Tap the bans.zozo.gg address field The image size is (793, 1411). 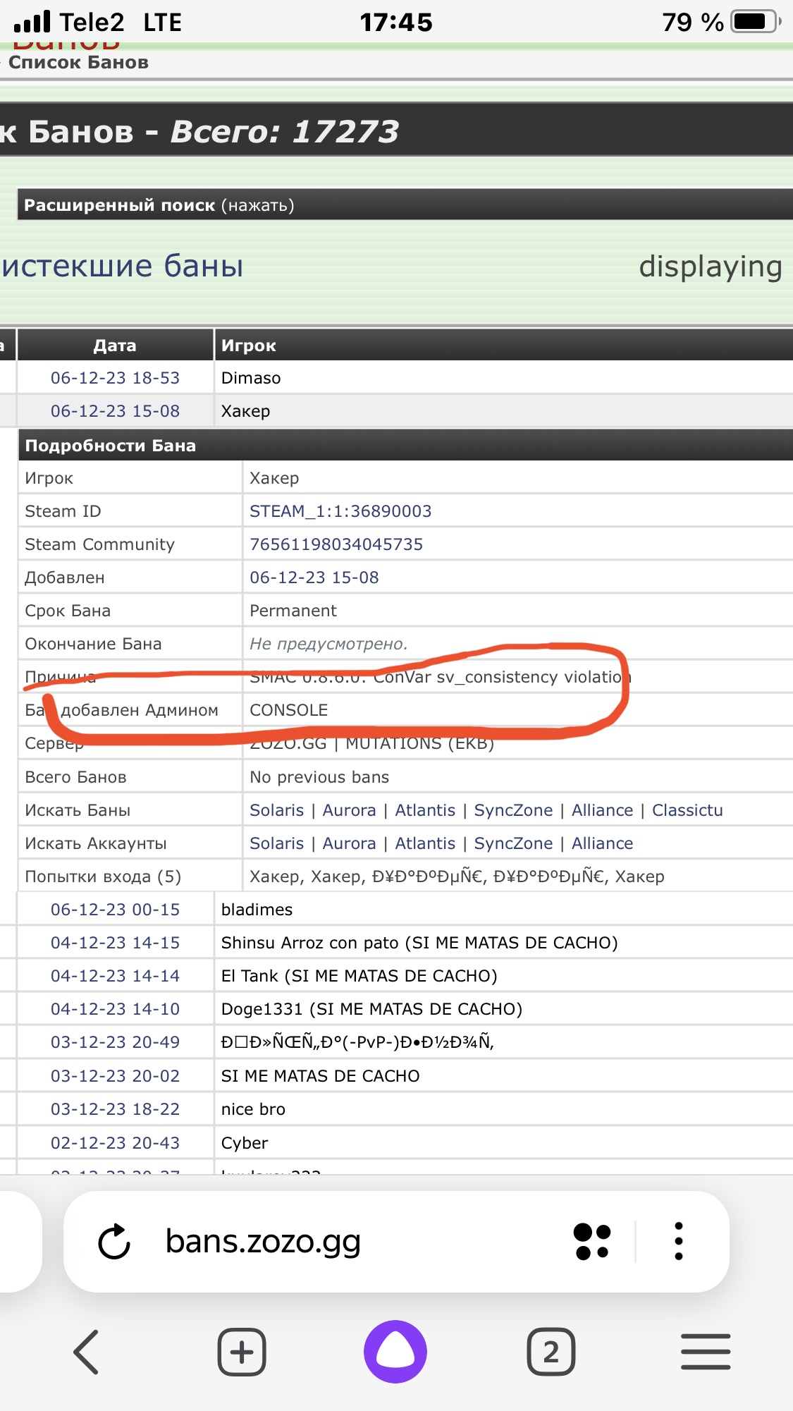coord(263,1242)
